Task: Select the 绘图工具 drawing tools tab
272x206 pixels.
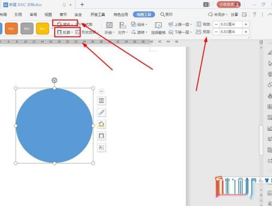Action: click(144, 15)
